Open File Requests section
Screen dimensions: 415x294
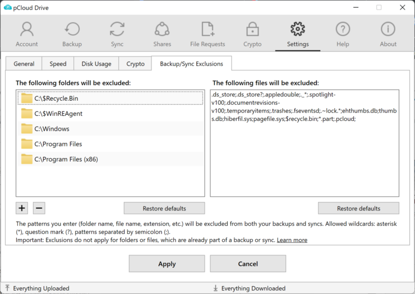(x=208, y=34)
